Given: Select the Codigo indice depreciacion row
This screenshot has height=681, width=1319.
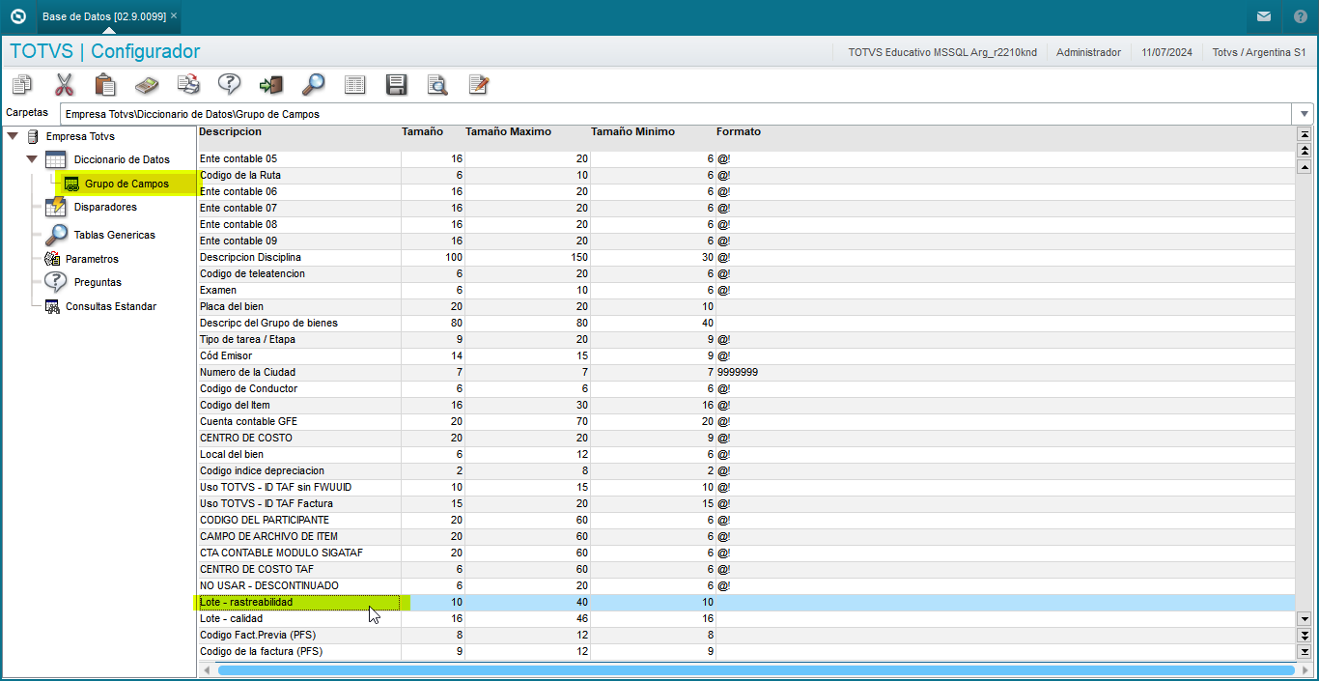Looking at the screenshot, I should tap(746, 470).
